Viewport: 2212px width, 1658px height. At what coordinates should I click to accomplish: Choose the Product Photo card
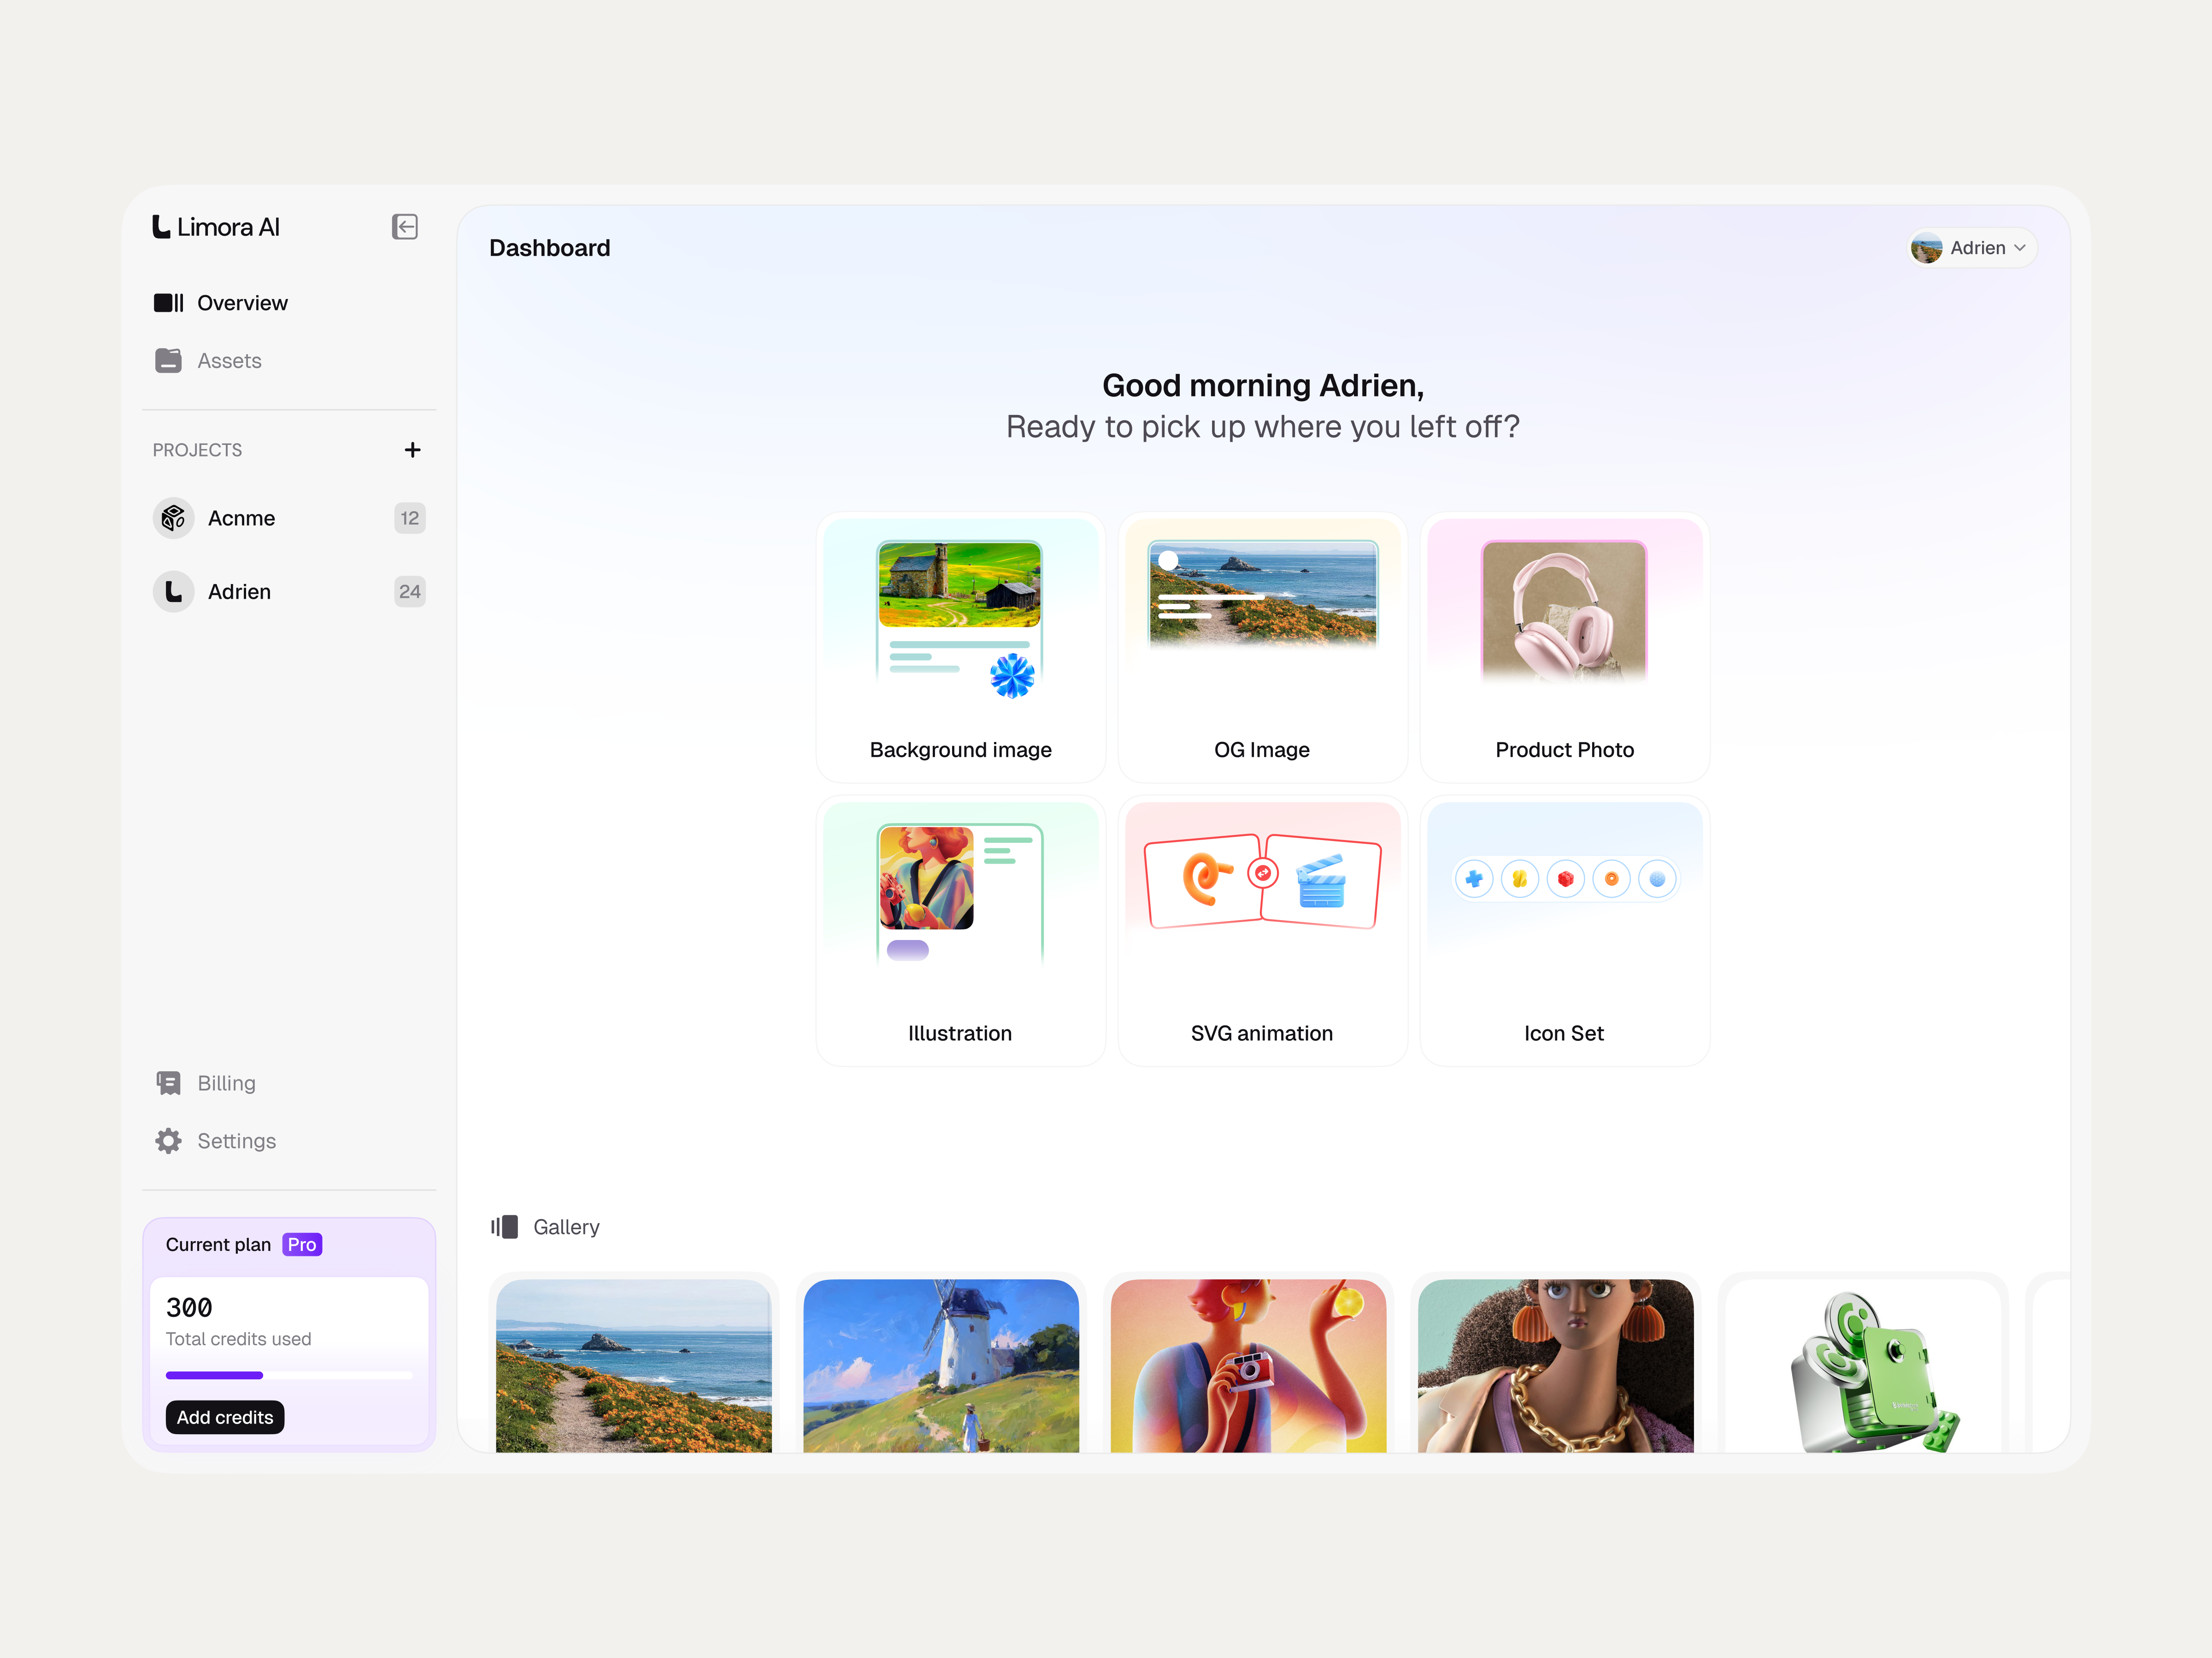point(1565,648)
